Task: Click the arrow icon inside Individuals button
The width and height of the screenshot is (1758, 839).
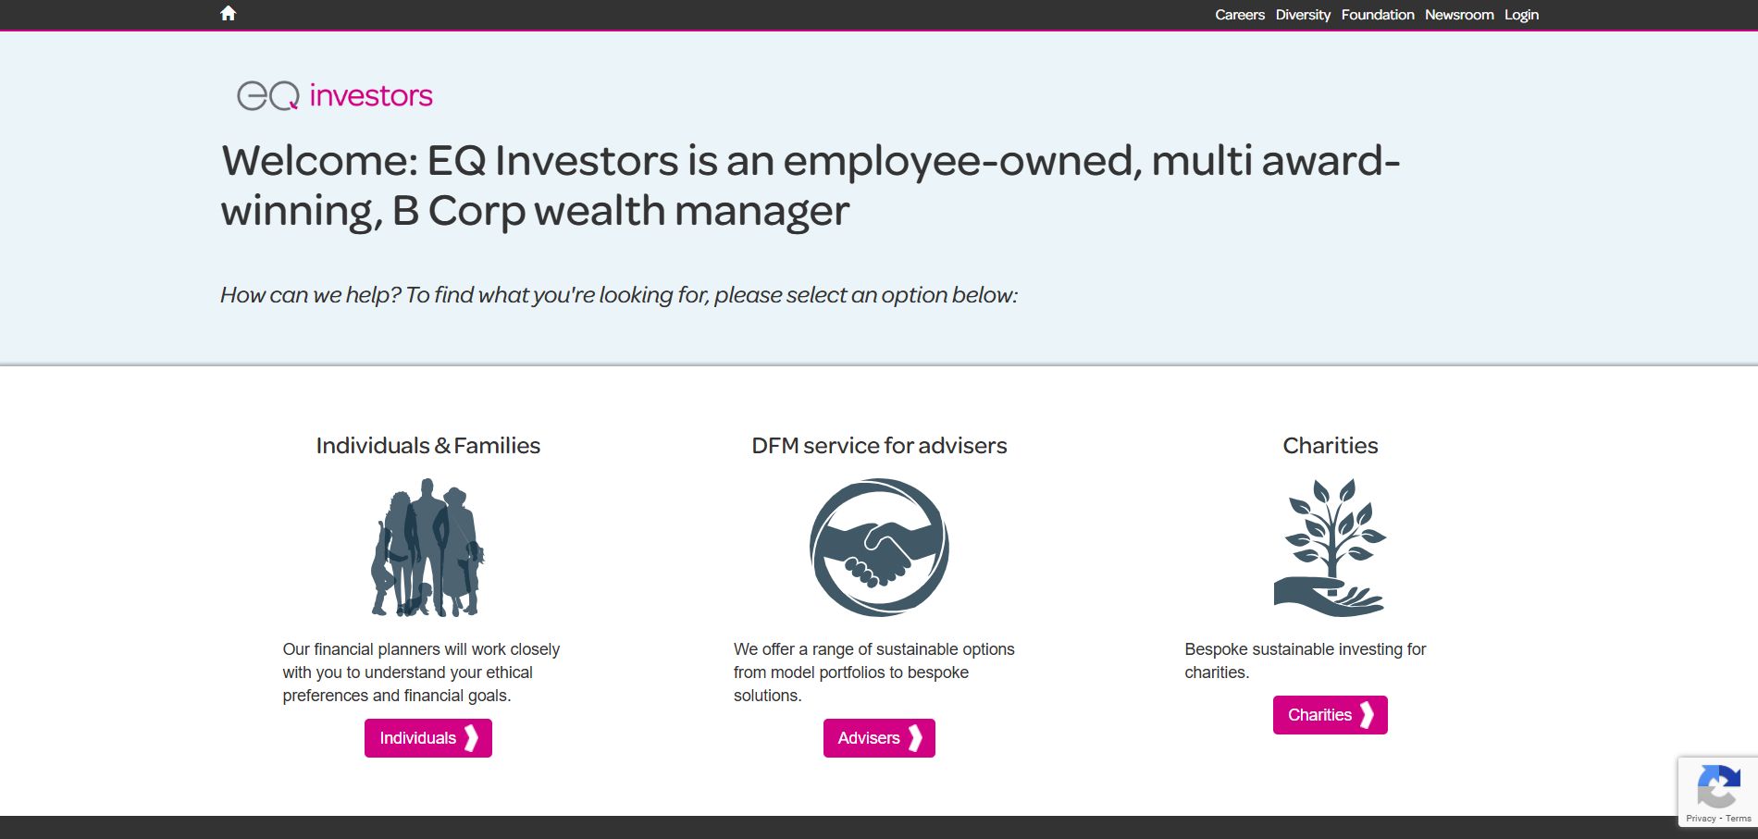Action: 472,737
